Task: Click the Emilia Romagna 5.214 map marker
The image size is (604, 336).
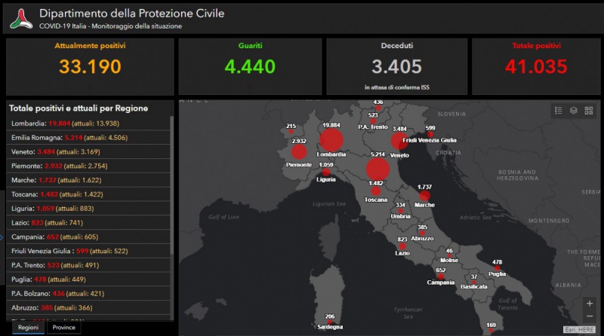Action: click(377, 169)
